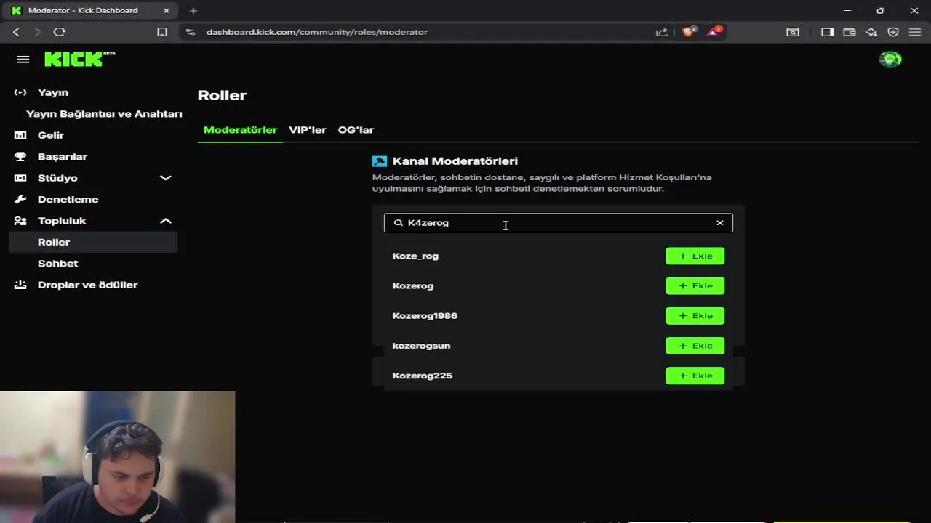The width and height of the screenshot is (931, 523).
Task: Switch to the VIP'ler tab
Action: tap(308, 130)
